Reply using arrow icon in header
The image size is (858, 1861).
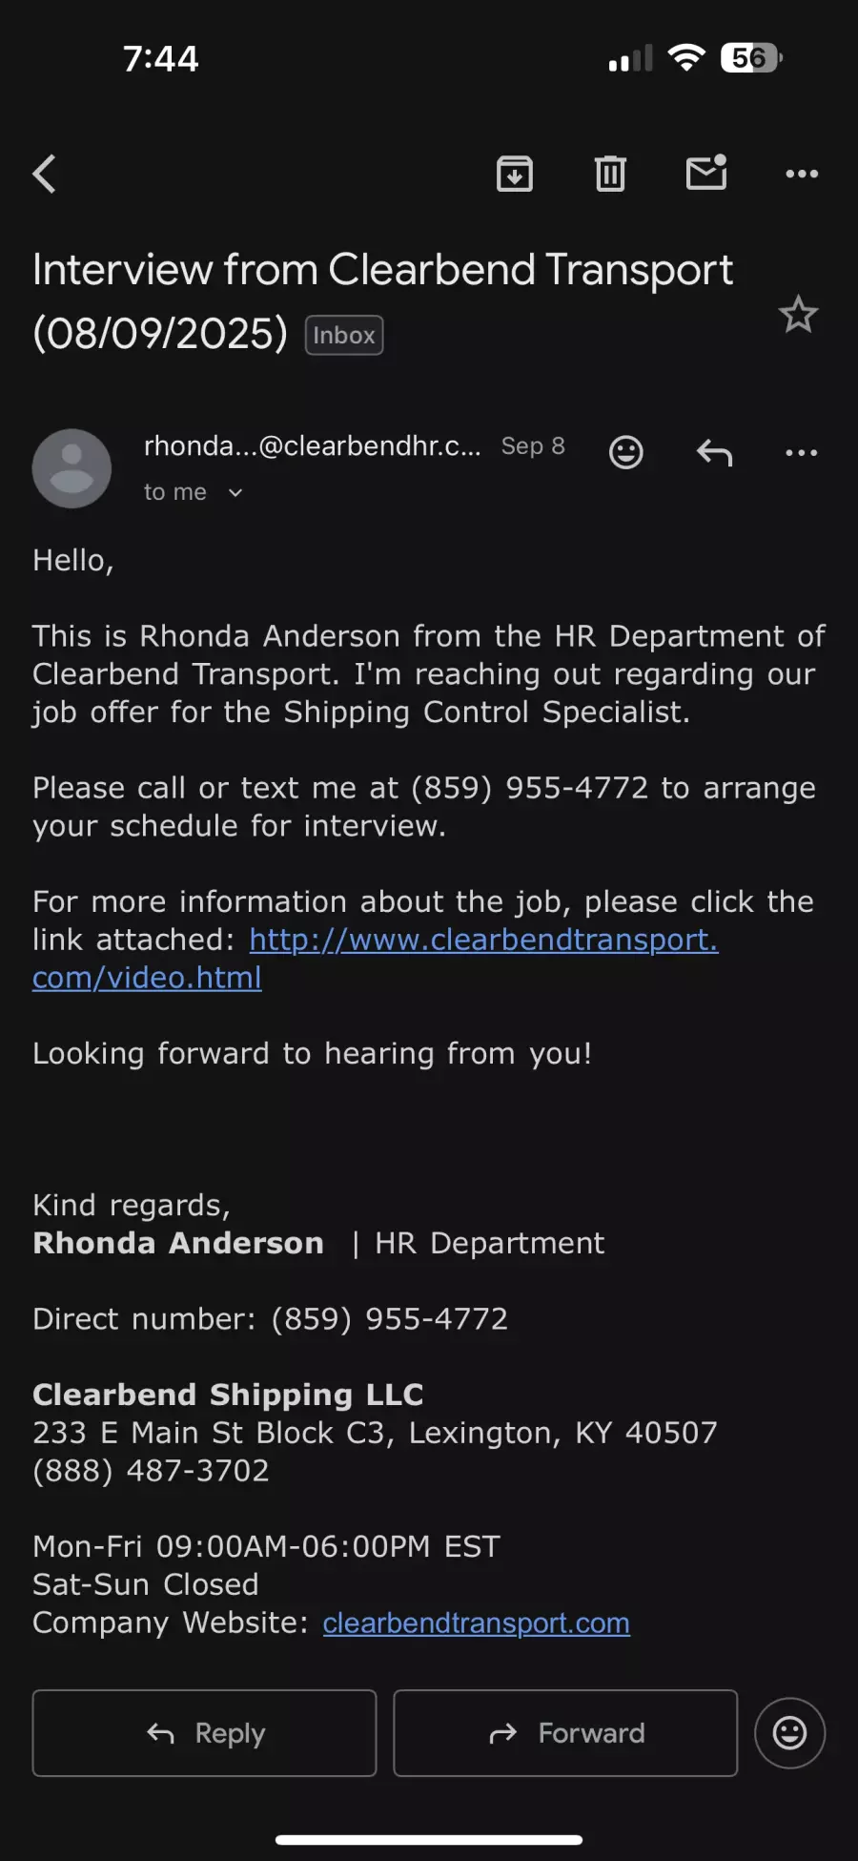pos(714,452)
